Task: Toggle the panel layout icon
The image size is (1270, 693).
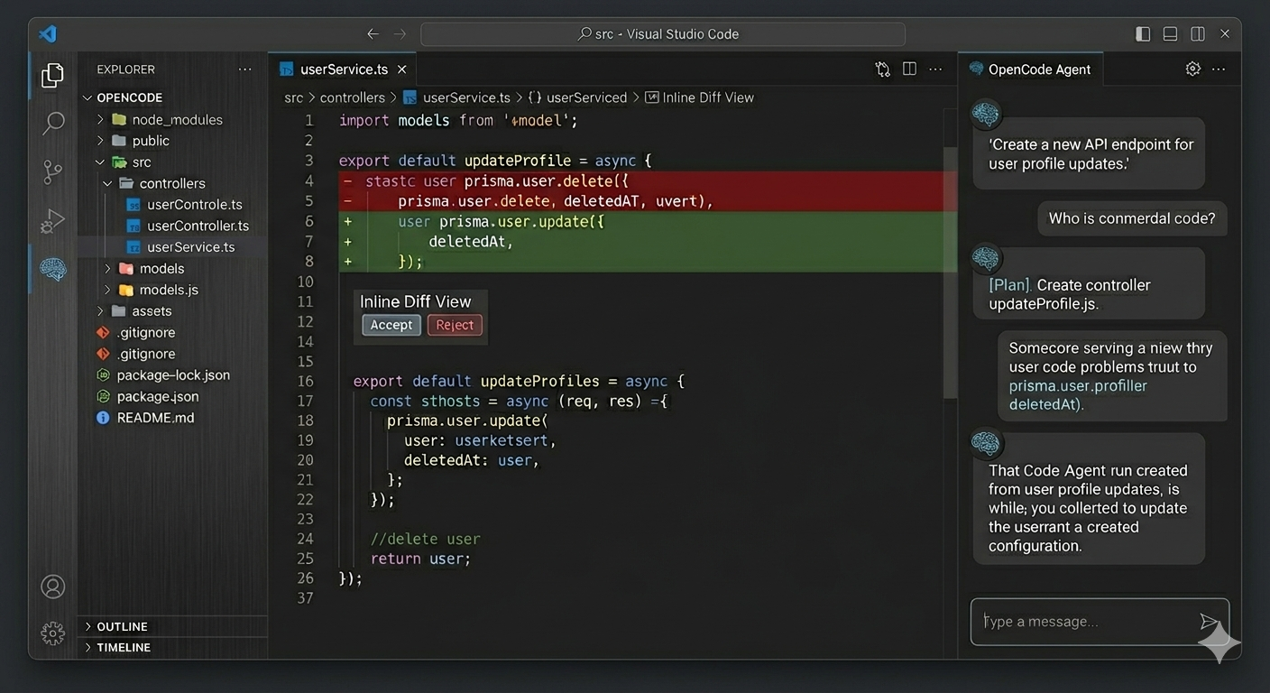Action: 1170,32
